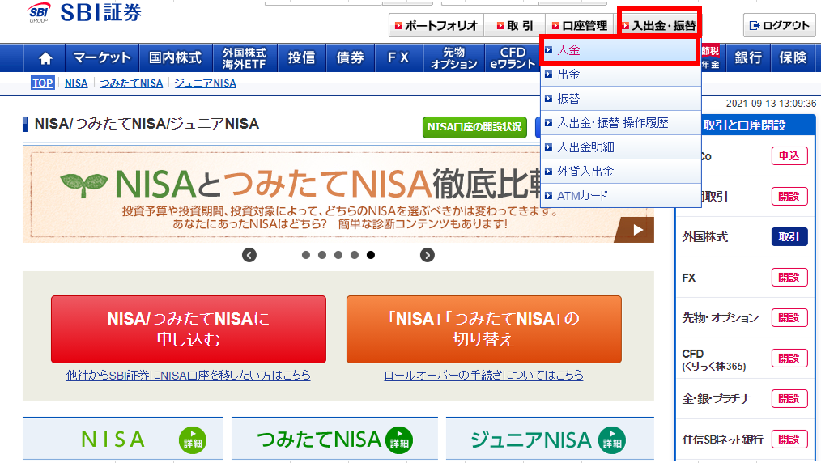Open 債券 in navigation bar

[351, 58]
